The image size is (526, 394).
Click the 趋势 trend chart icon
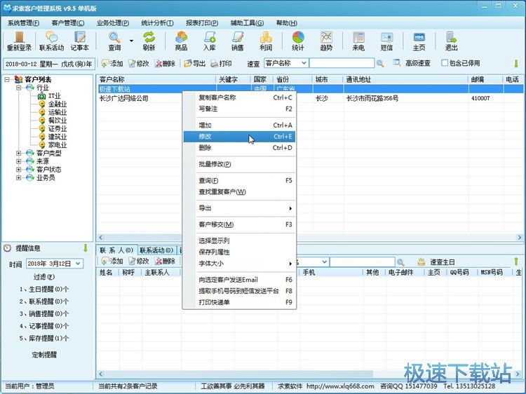(x=327, y=41)
